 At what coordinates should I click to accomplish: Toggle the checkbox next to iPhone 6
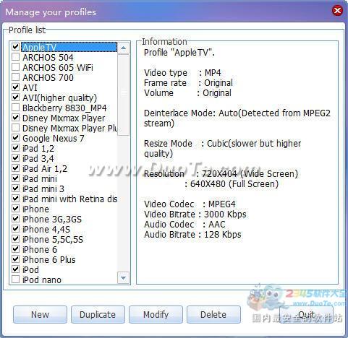15,249
